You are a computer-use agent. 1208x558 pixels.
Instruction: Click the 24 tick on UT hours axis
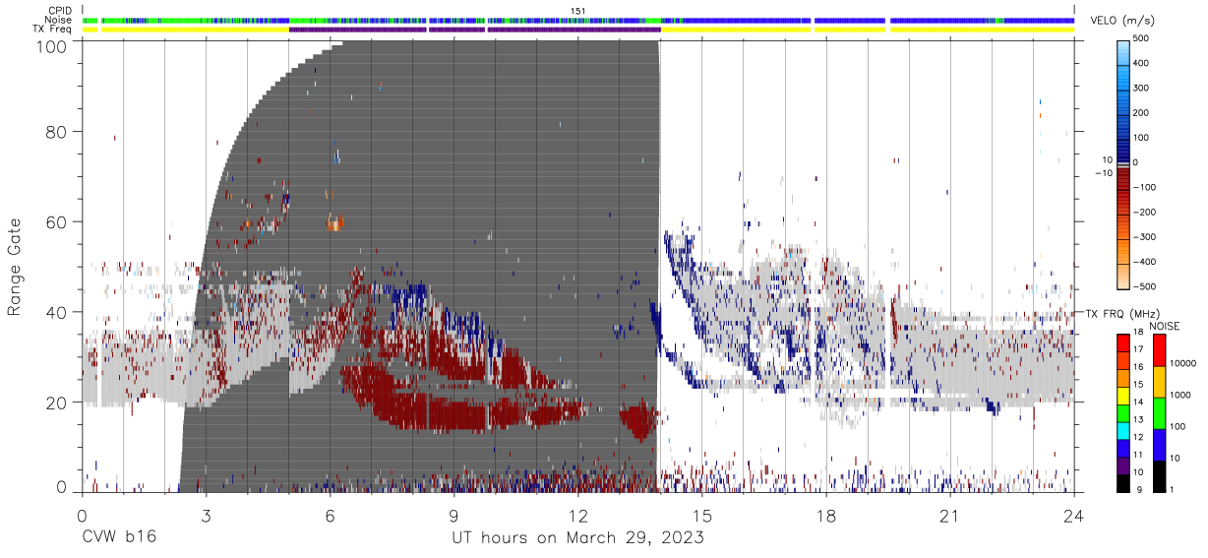[1074, 516]
